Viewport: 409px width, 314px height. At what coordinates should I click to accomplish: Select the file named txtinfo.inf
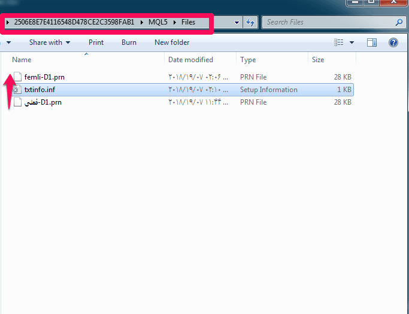(40, 90)
